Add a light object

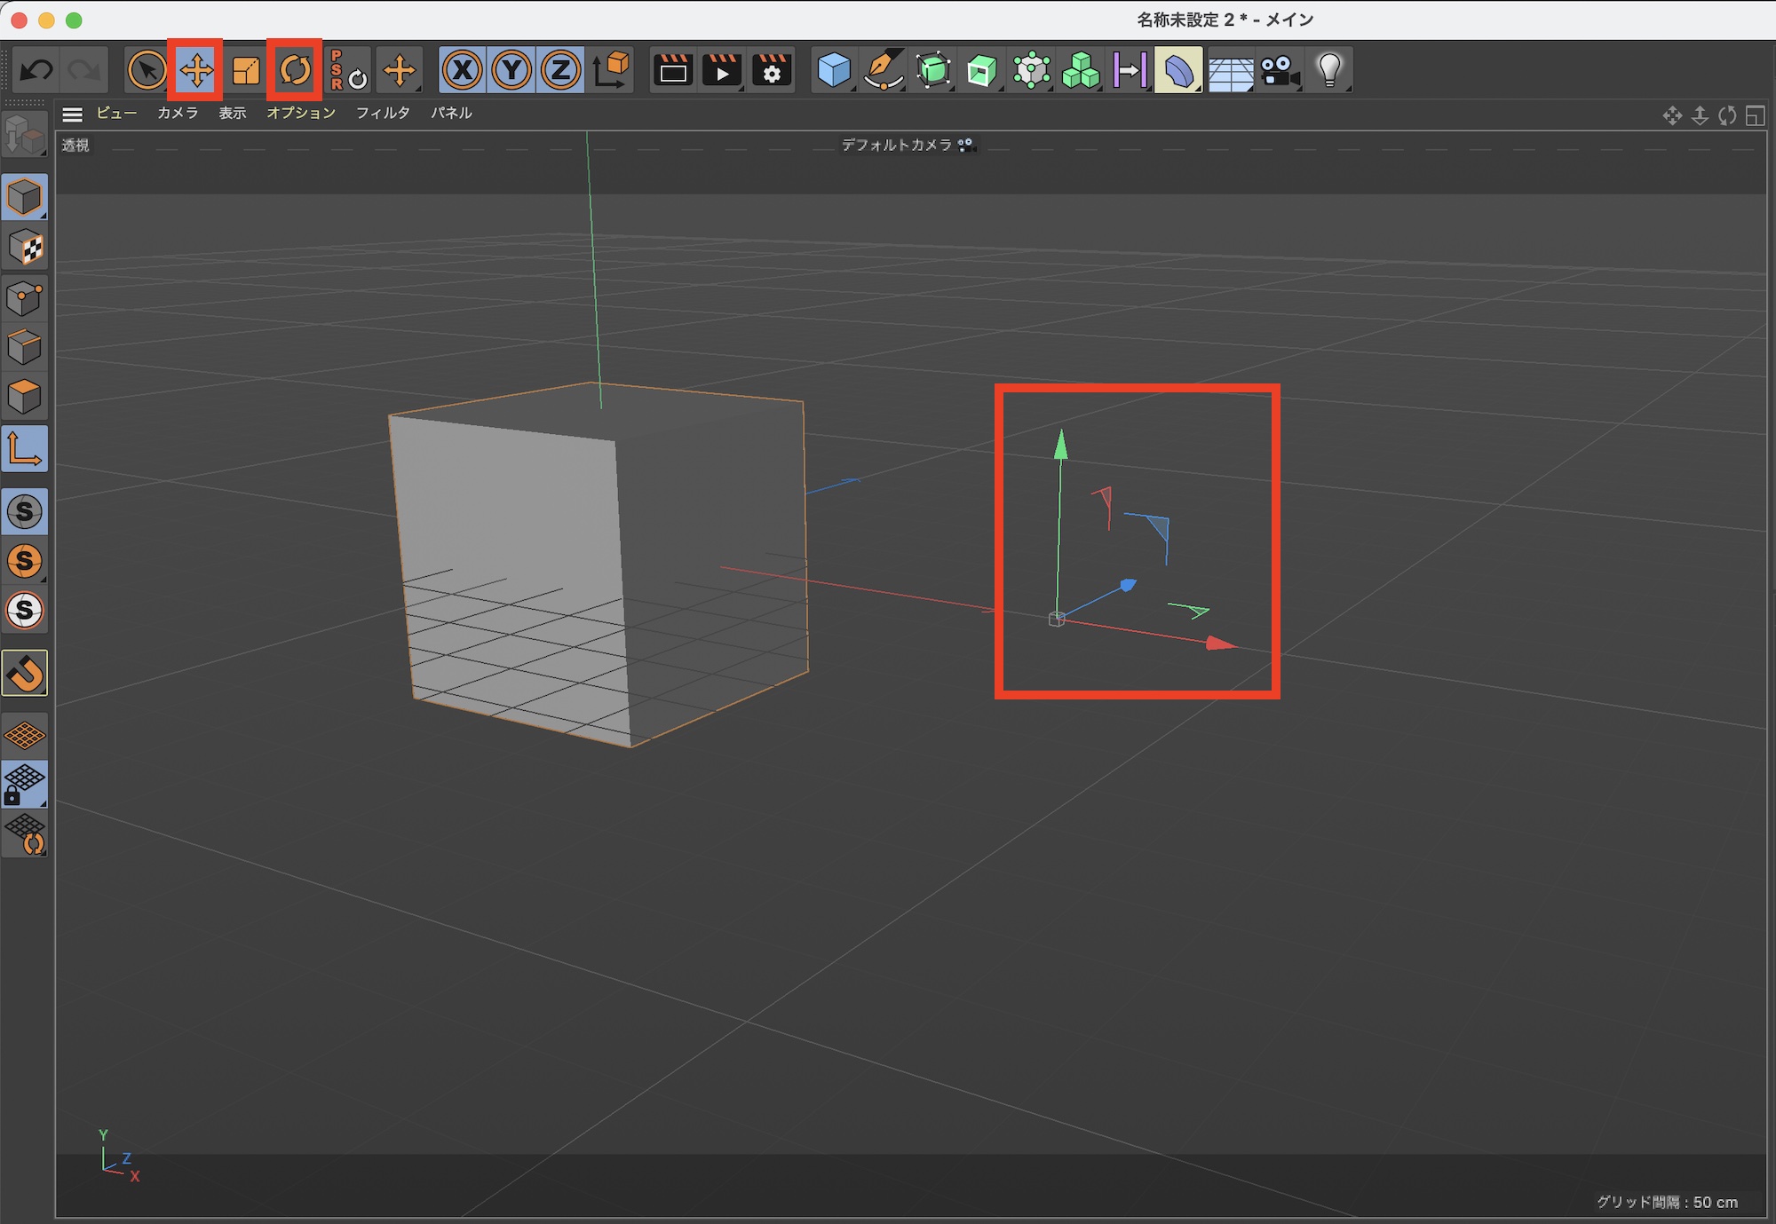point(1329,70)
